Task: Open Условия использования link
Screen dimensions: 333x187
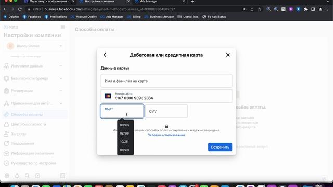Action: [166, 135]
